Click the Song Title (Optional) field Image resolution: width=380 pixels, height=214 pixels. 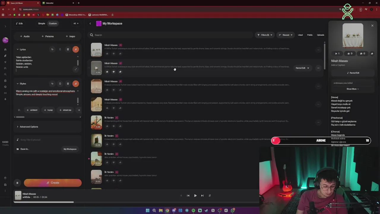click(48, 140)
